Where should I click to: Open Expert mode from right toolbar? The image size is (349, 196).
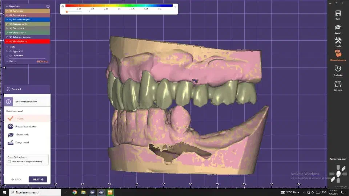[x=338, y=27]
